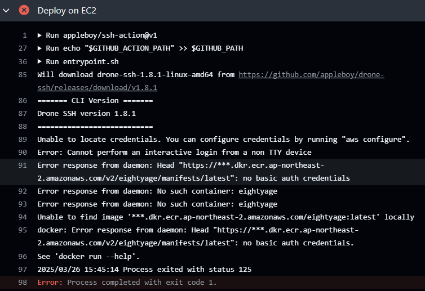Select error log line number 98

tap(23, 283)
